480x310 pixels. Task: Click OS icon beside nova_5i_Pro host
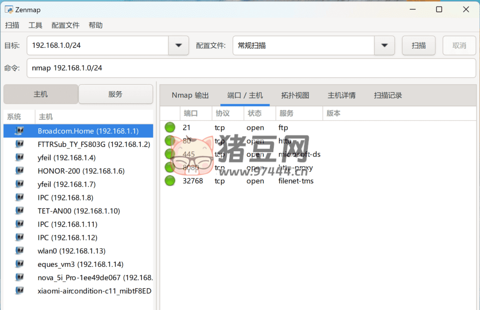tap(19, 277)
